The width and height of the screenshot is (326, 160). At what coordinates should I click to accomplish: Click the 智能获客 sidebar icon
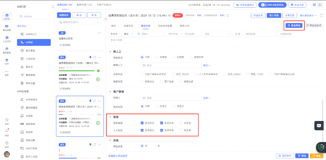(x=7, y=50)
